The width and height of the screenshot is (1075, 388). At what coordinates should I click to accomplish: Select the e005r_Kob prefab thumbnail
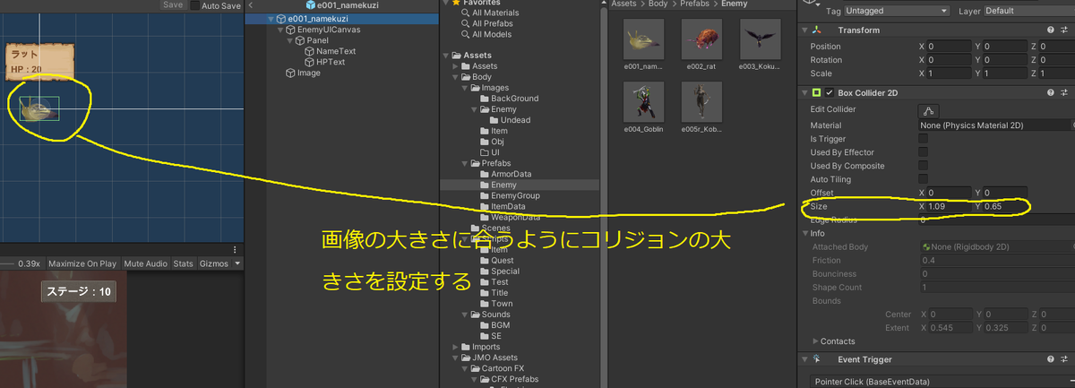701,102
